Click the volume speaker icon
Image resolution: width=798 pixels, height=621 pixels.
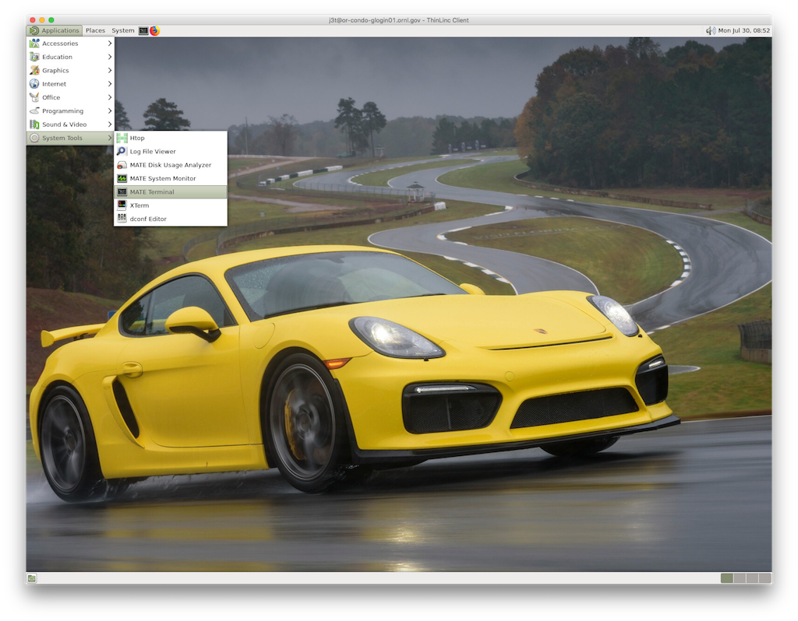point(710,30)
